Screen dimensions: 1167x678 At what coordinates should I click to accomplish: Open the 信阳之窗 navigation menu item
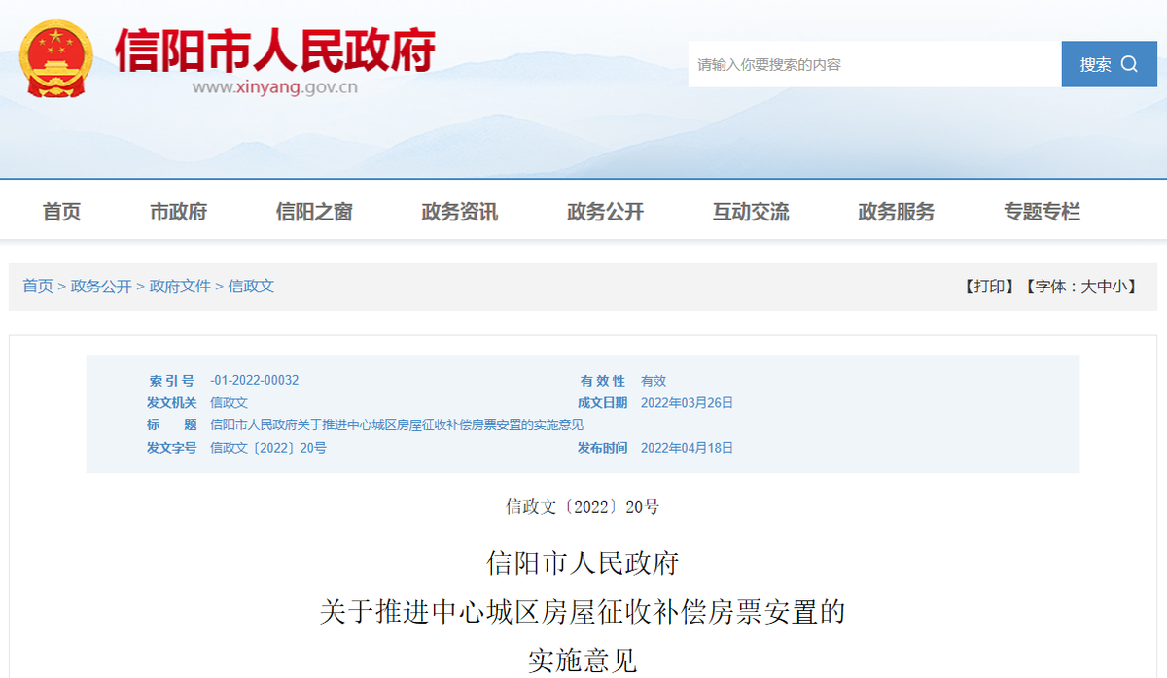[314, 212]
